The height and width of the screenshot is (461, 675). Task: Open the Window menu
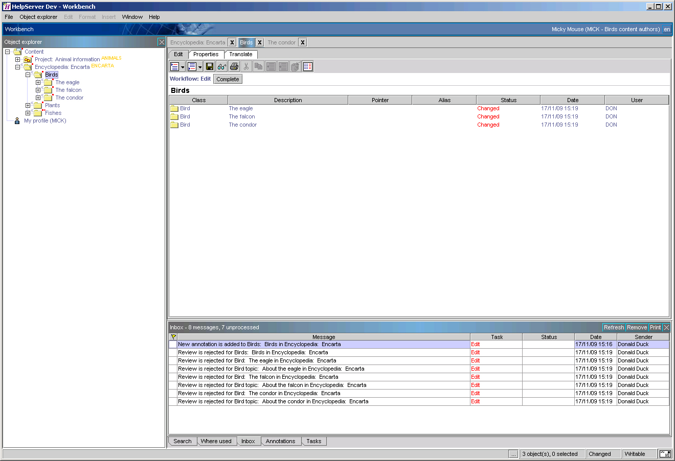(x=132, y=17)
